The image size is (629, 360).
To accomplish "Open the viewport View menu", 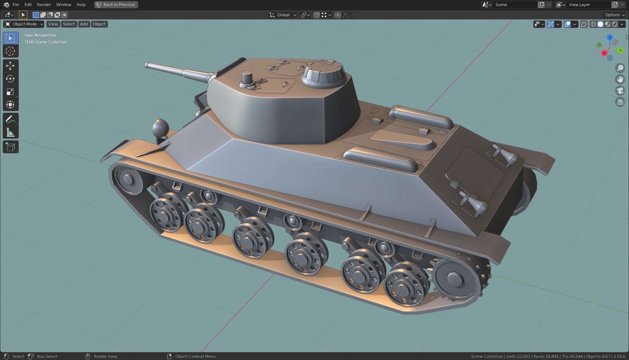I will point(53,24).
